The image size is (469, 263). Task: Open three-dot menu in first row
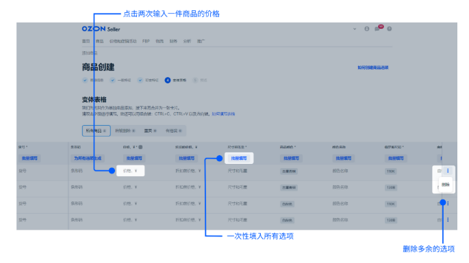point(448,171)
